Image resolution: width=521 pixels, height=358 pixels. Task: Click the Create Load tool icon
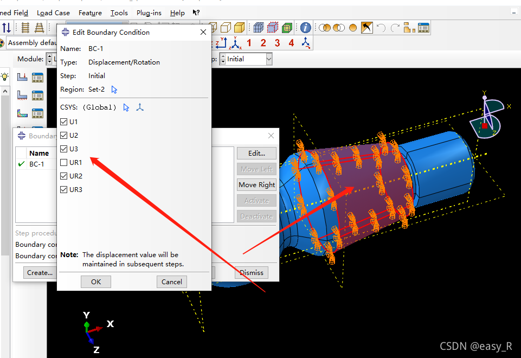[x=22, y=78]
